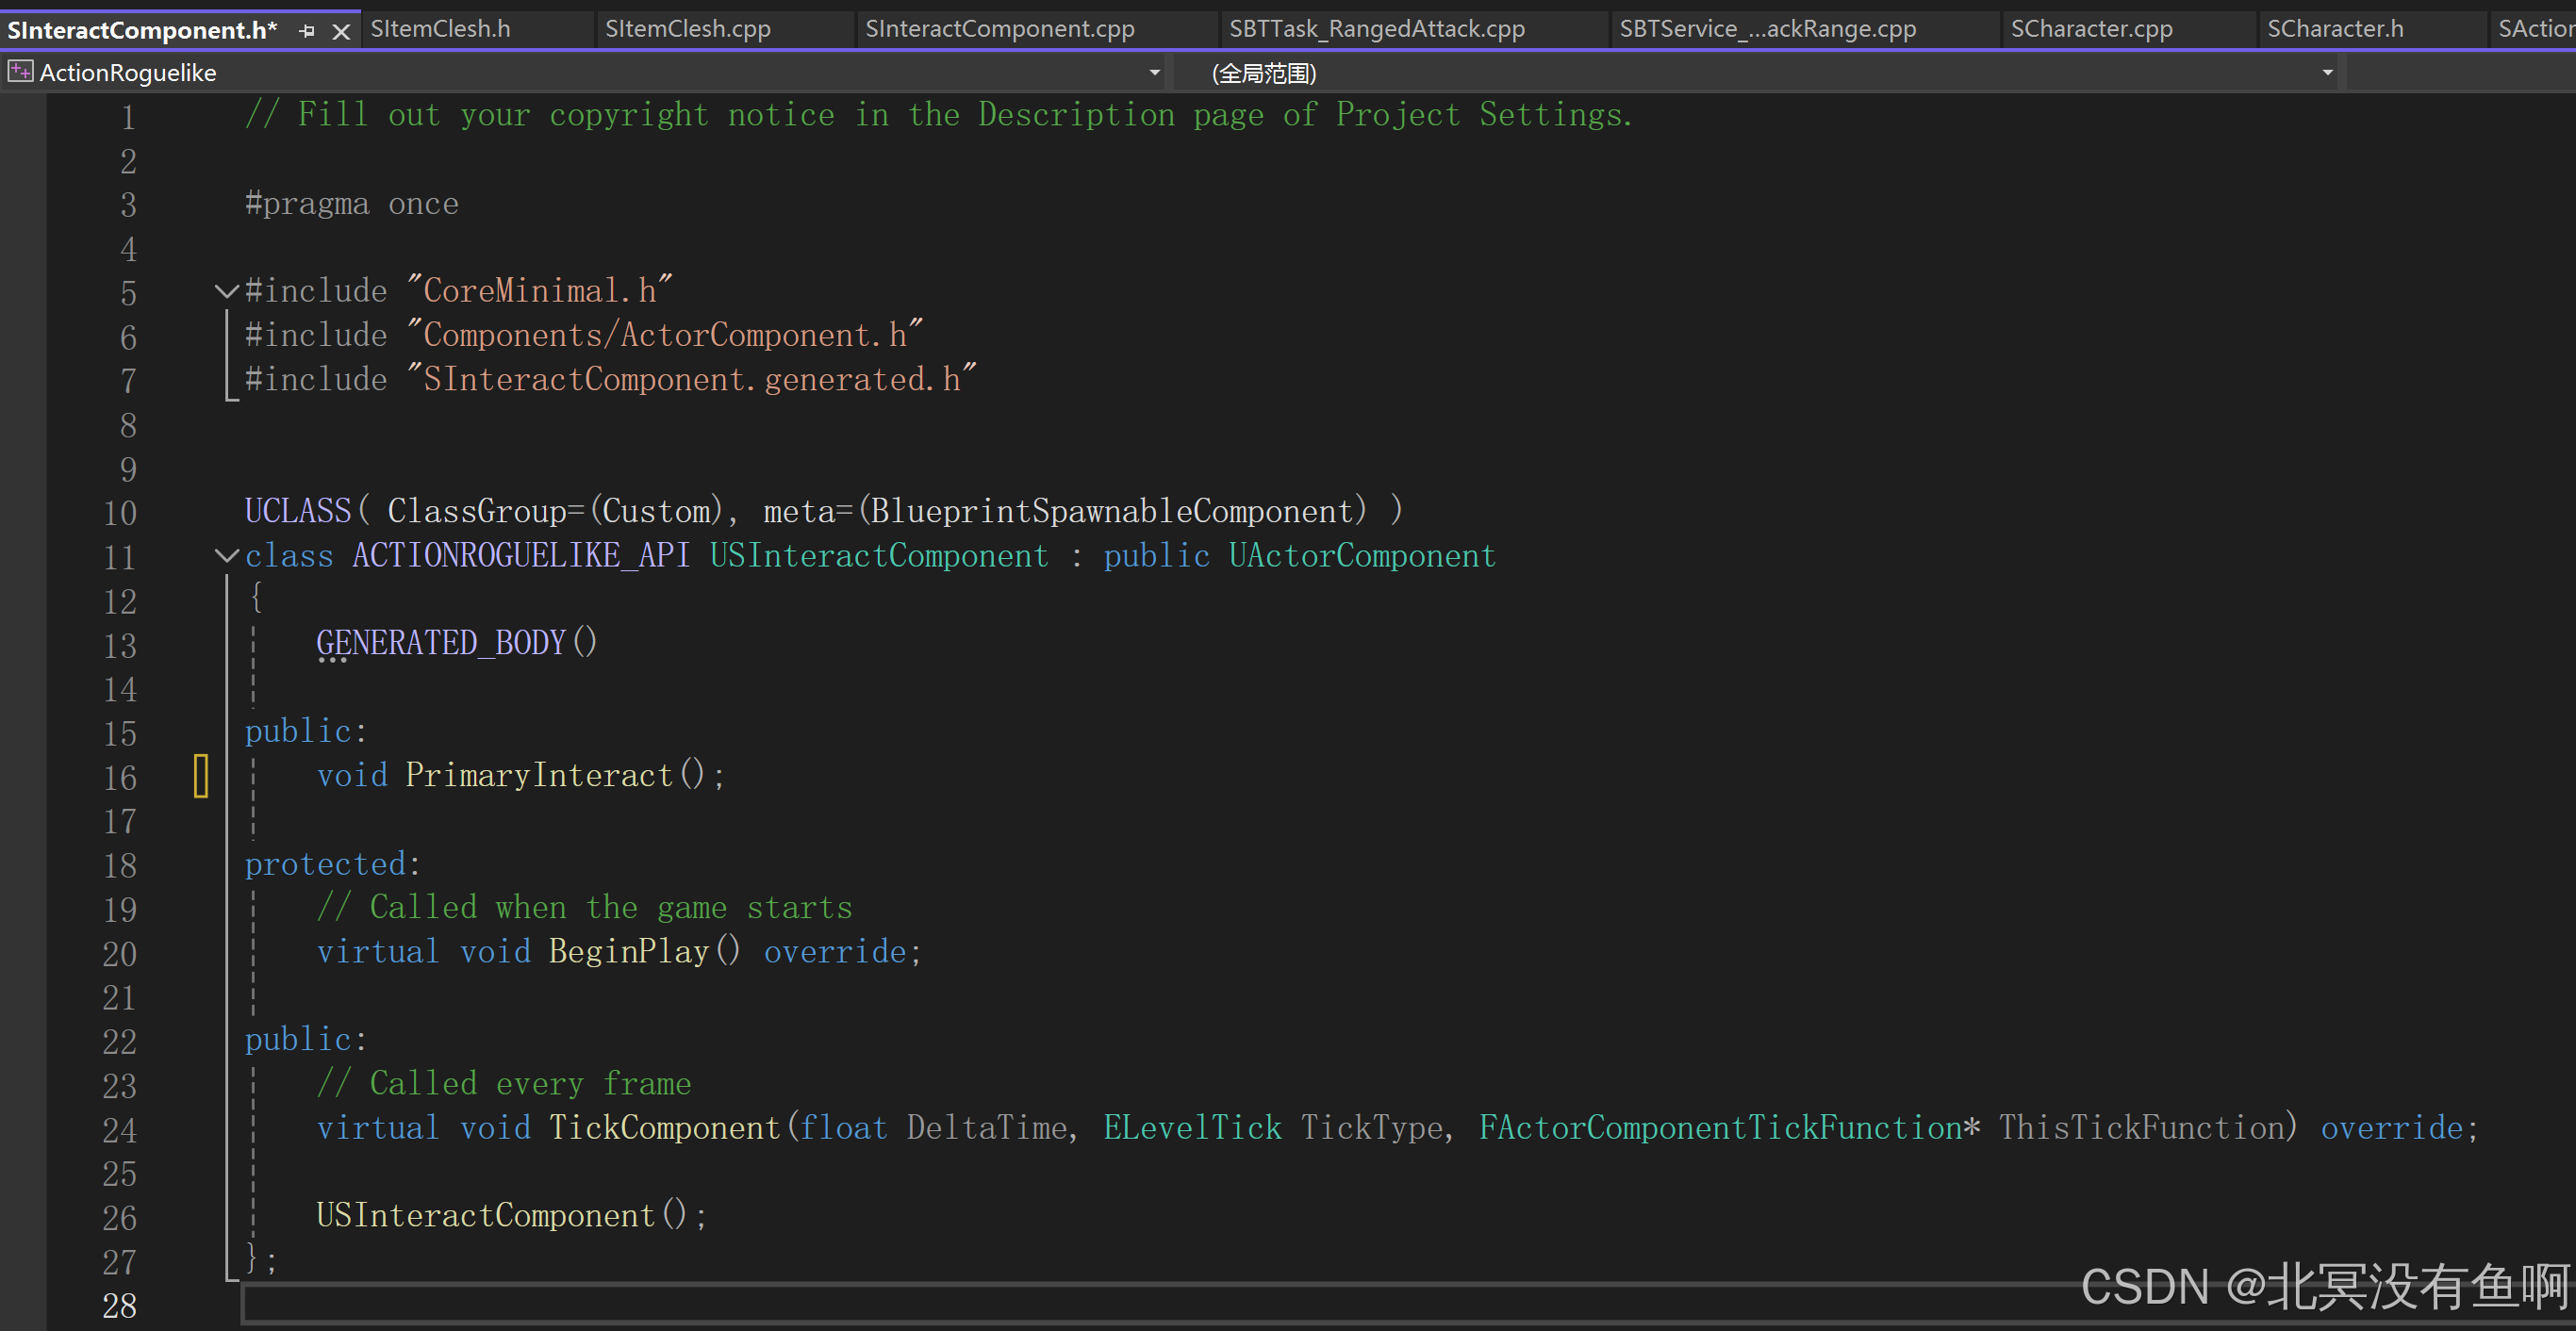Screen dimensions: 2576x1331
Task: Collapse the USInteractComponent class at line 11
Action: [x=226, y=556]
